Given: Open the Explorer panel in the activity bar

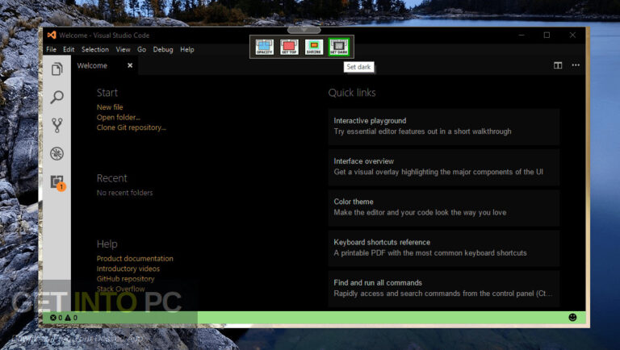Looking at the screenshot, I should 57,69.
